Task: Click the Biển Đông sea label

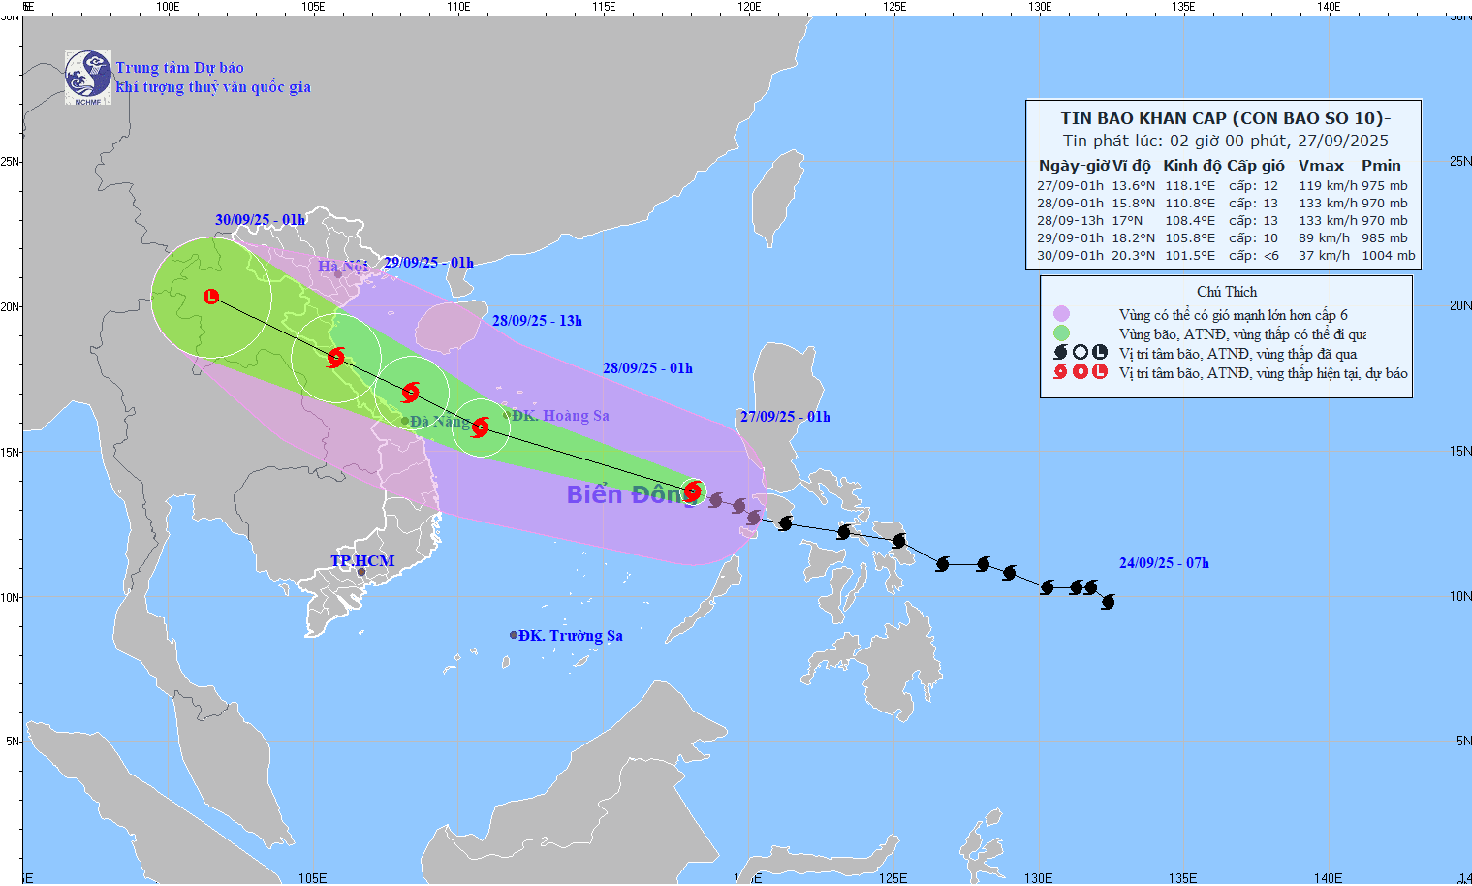Action: tap(626, 494)
